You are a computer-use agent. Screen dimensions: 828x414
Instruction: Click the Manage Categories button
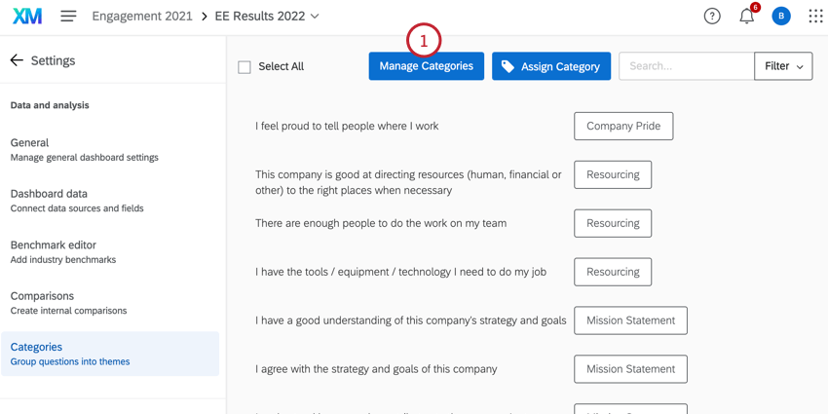426,66
